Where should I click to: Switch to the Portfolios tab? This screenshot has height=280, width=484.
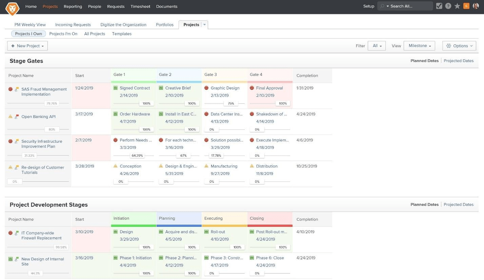(164, 24)
